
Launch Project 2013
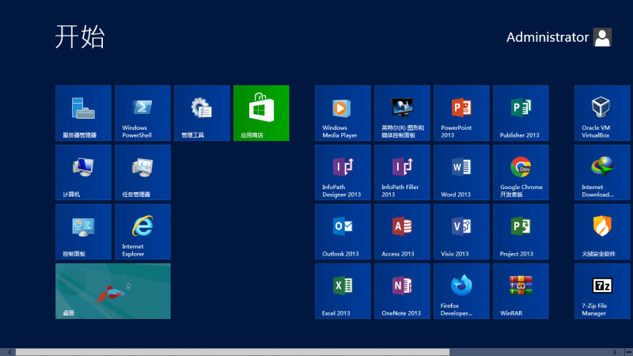[521, 232]
